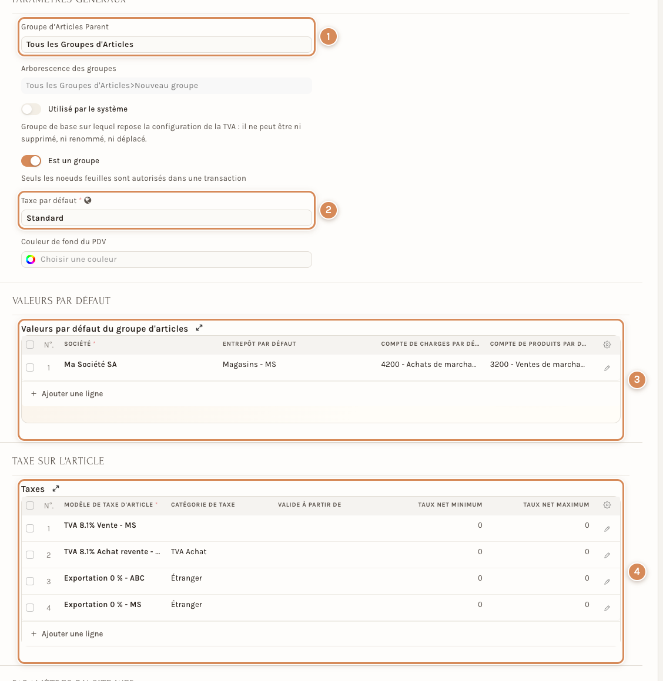Check the Ma Société SA row checkbox
Image resolution: width=663 pixels, height=681 pixels.
point(30,368)
